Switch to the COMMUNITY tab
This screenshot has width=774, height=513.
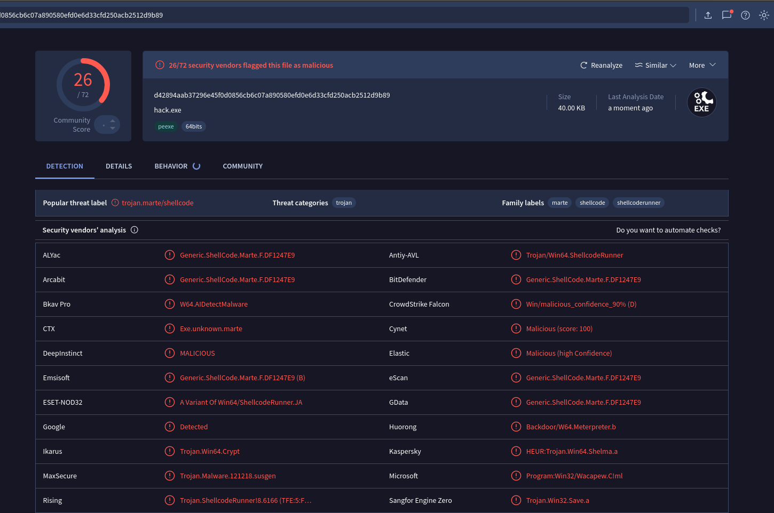tap(243, 166)
